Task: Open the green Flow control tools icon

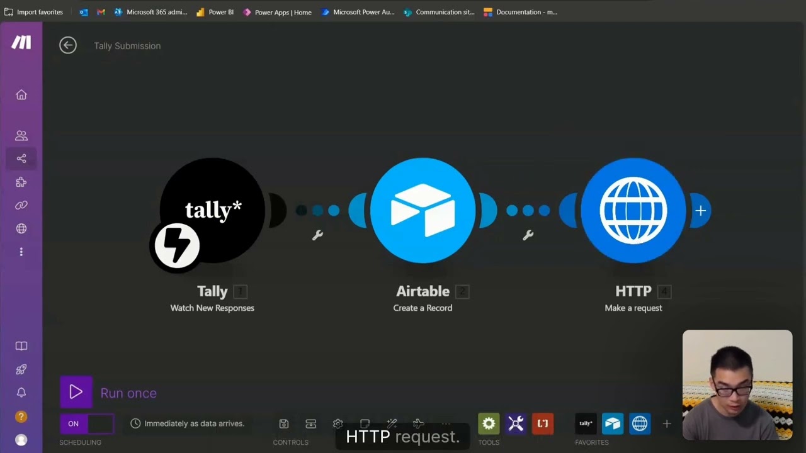Action: coord(489,423)
